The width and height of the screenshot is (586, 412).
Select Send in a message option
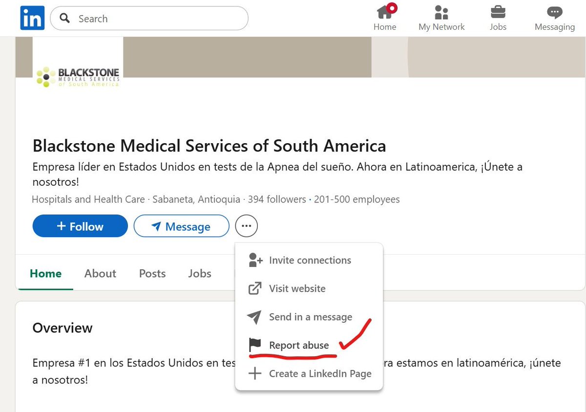[309, 317]
